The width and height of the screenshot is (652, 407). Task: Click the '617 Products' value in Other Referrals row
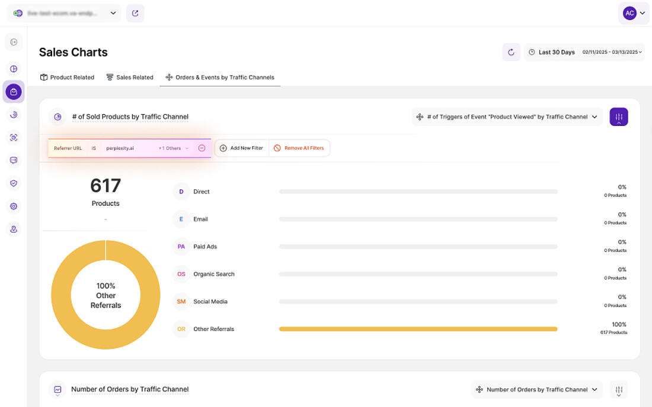613,332
